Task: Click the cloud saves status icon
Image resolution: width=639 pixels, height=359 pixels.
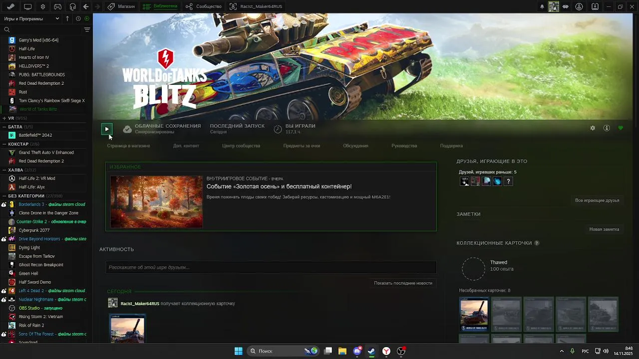Action: coord(127,129)
